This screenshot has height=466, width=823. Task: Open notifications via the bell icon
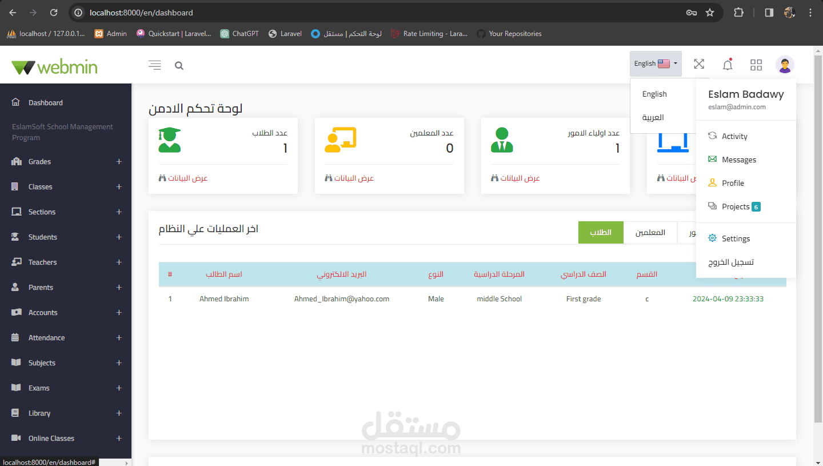(x=727, y=65)
